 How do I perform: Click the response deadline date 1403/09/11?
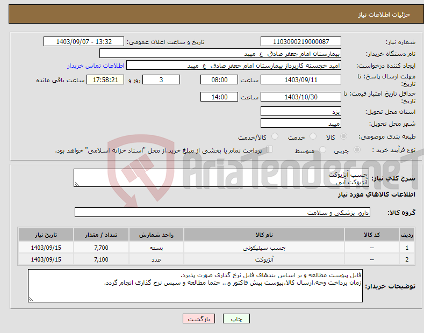coord(301,79)
